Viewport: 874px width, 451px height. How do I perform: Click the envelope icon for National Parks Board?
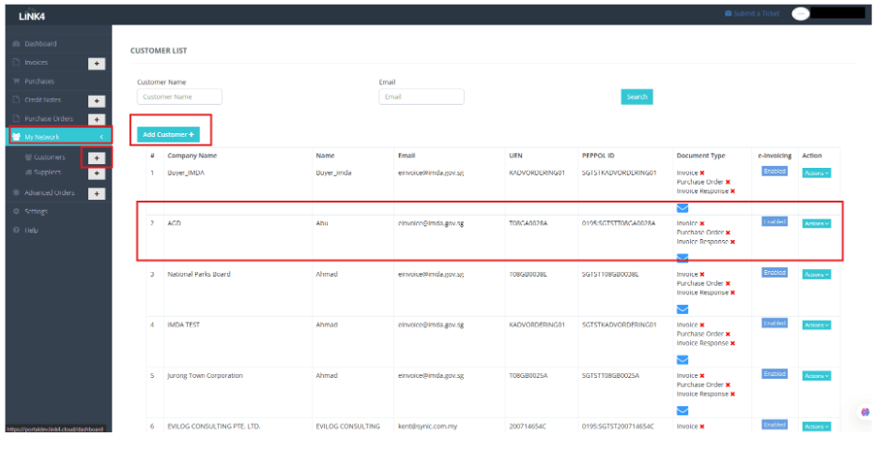click(x=682, y=308)
